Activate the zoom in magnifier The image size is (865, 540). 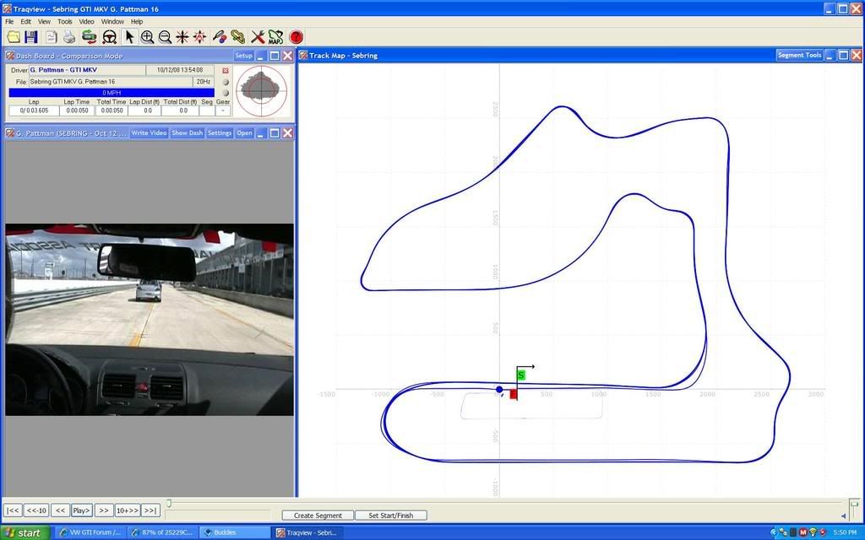[147, 37]
